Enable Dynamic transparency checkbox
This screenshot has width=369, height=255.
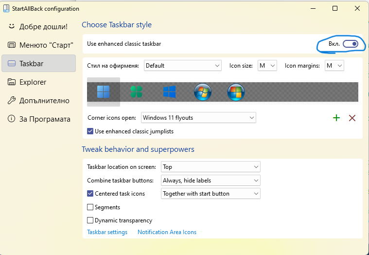pos(90,220)
